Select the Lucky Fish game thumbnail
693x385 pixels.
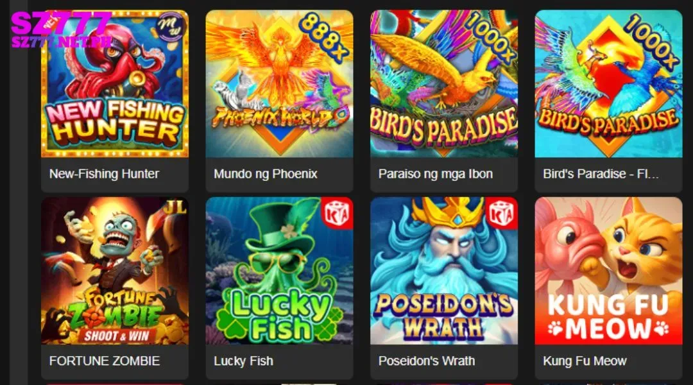click(279, 271)
